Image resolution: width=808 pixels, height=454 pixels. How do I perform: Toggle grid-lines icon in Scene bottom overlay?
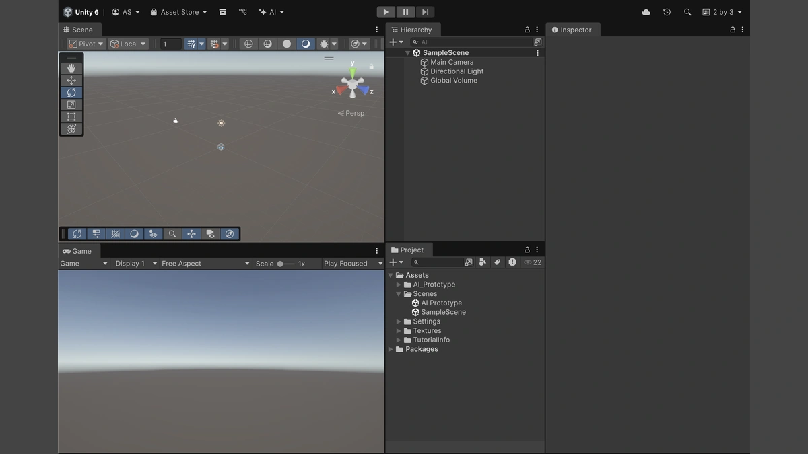click(x=115, y=234)
